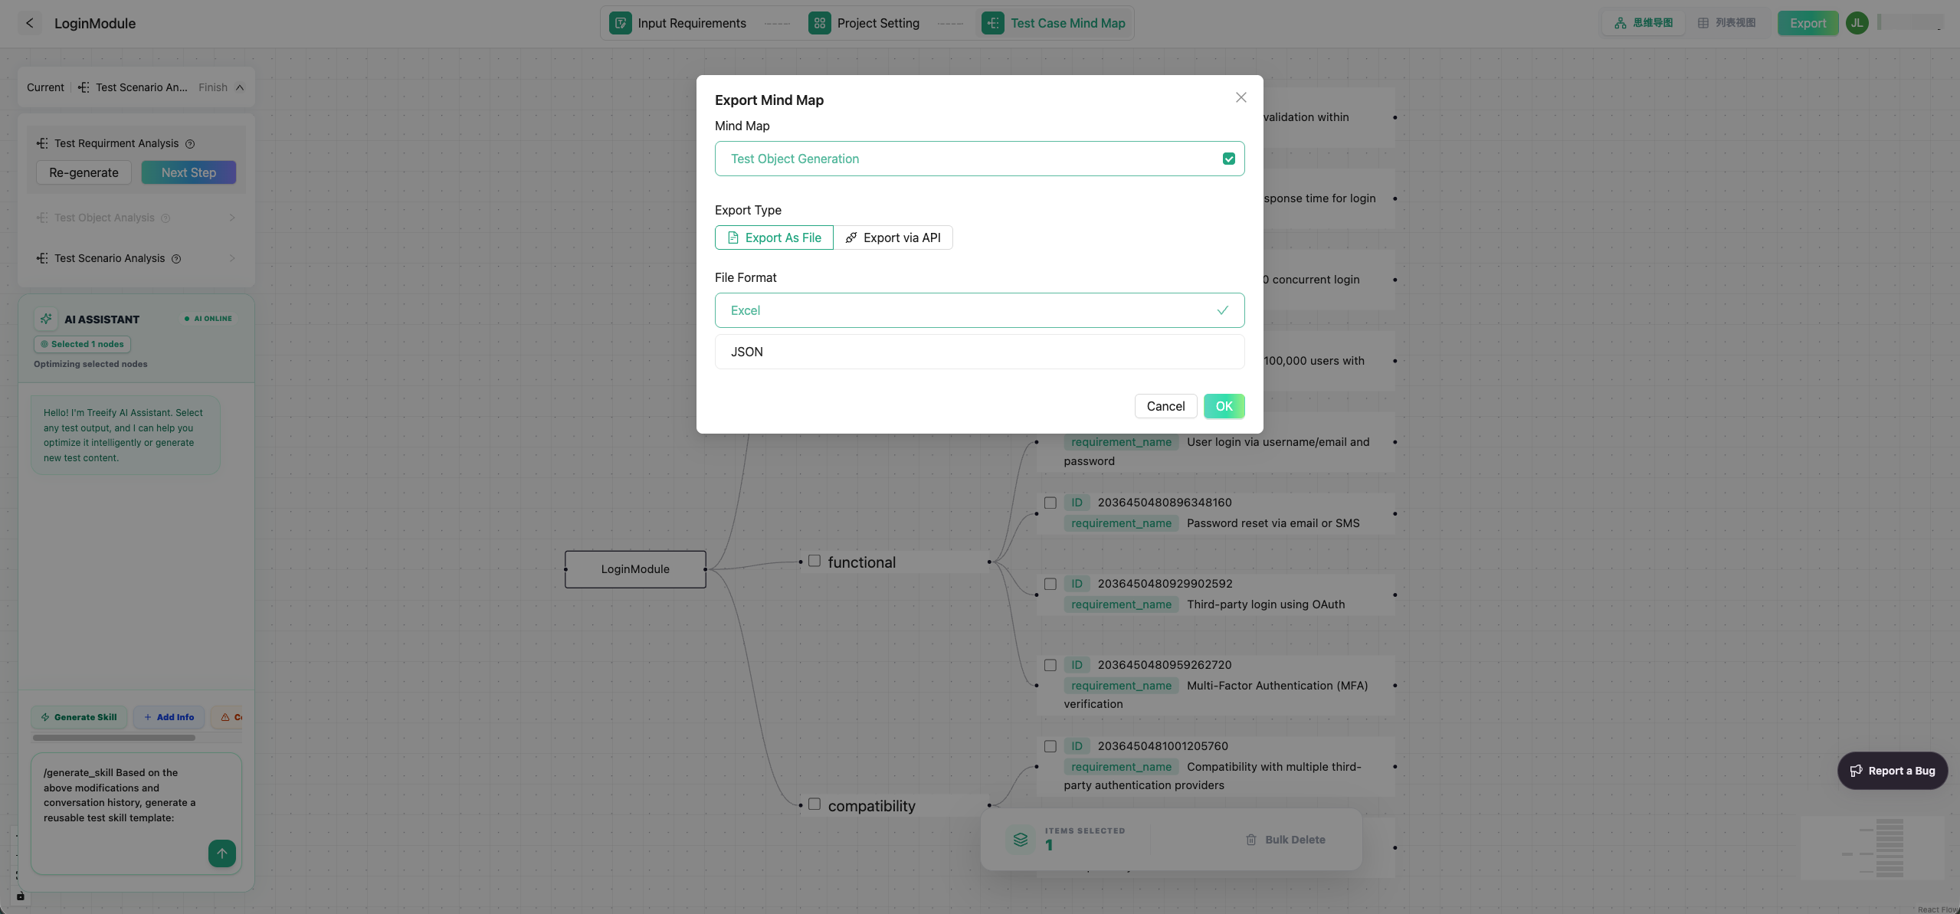Switch to Export via API tab

[893, 238]
